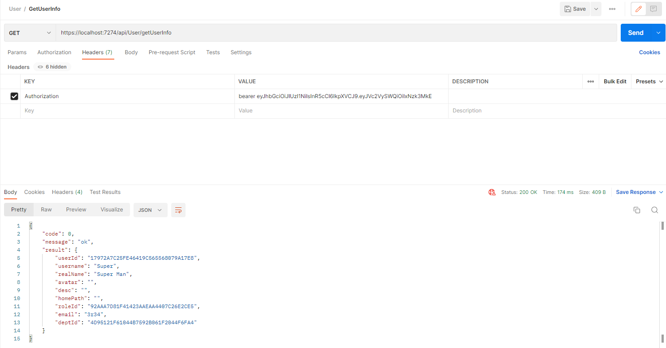The image size is (666, 348).
Task: Click the request URL field
Action: (336, 33)
